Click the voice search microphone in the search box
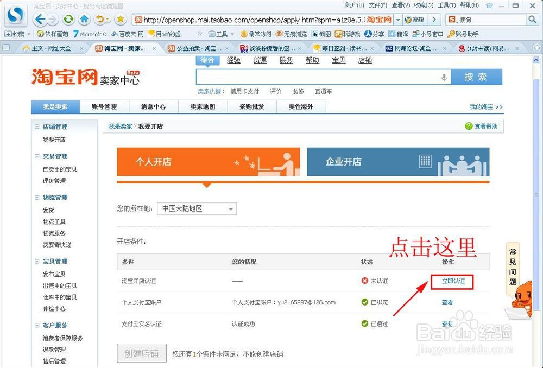543x368 pixels. click(x=444, y=77)
